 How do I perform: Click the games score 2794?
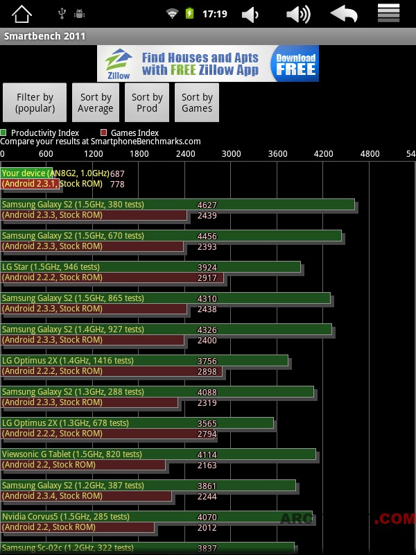click(207, 434)
